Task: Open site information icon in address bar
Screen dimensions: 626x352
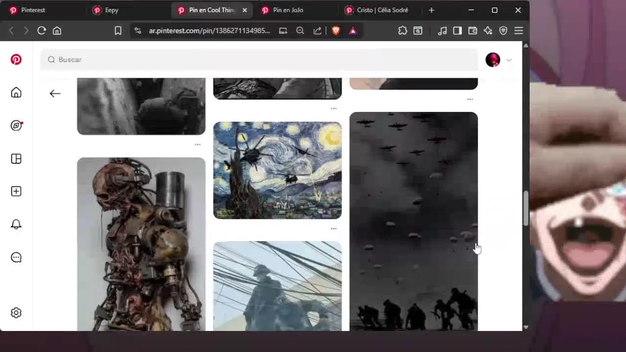Action: tap(137, 30)
